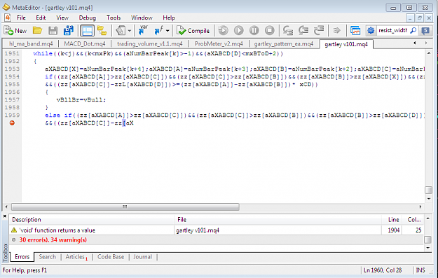
Task: Pause the debugging session
Action: click(254, 31)
